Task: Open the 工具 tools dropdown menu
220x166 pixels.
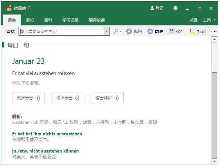Action: pos(209,20)
